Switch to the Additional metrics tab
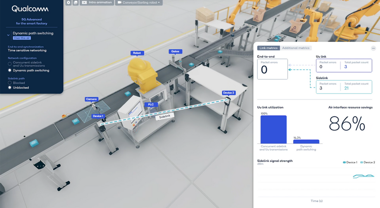The height and width of the screenshot is (208, 380). [295, 48]
